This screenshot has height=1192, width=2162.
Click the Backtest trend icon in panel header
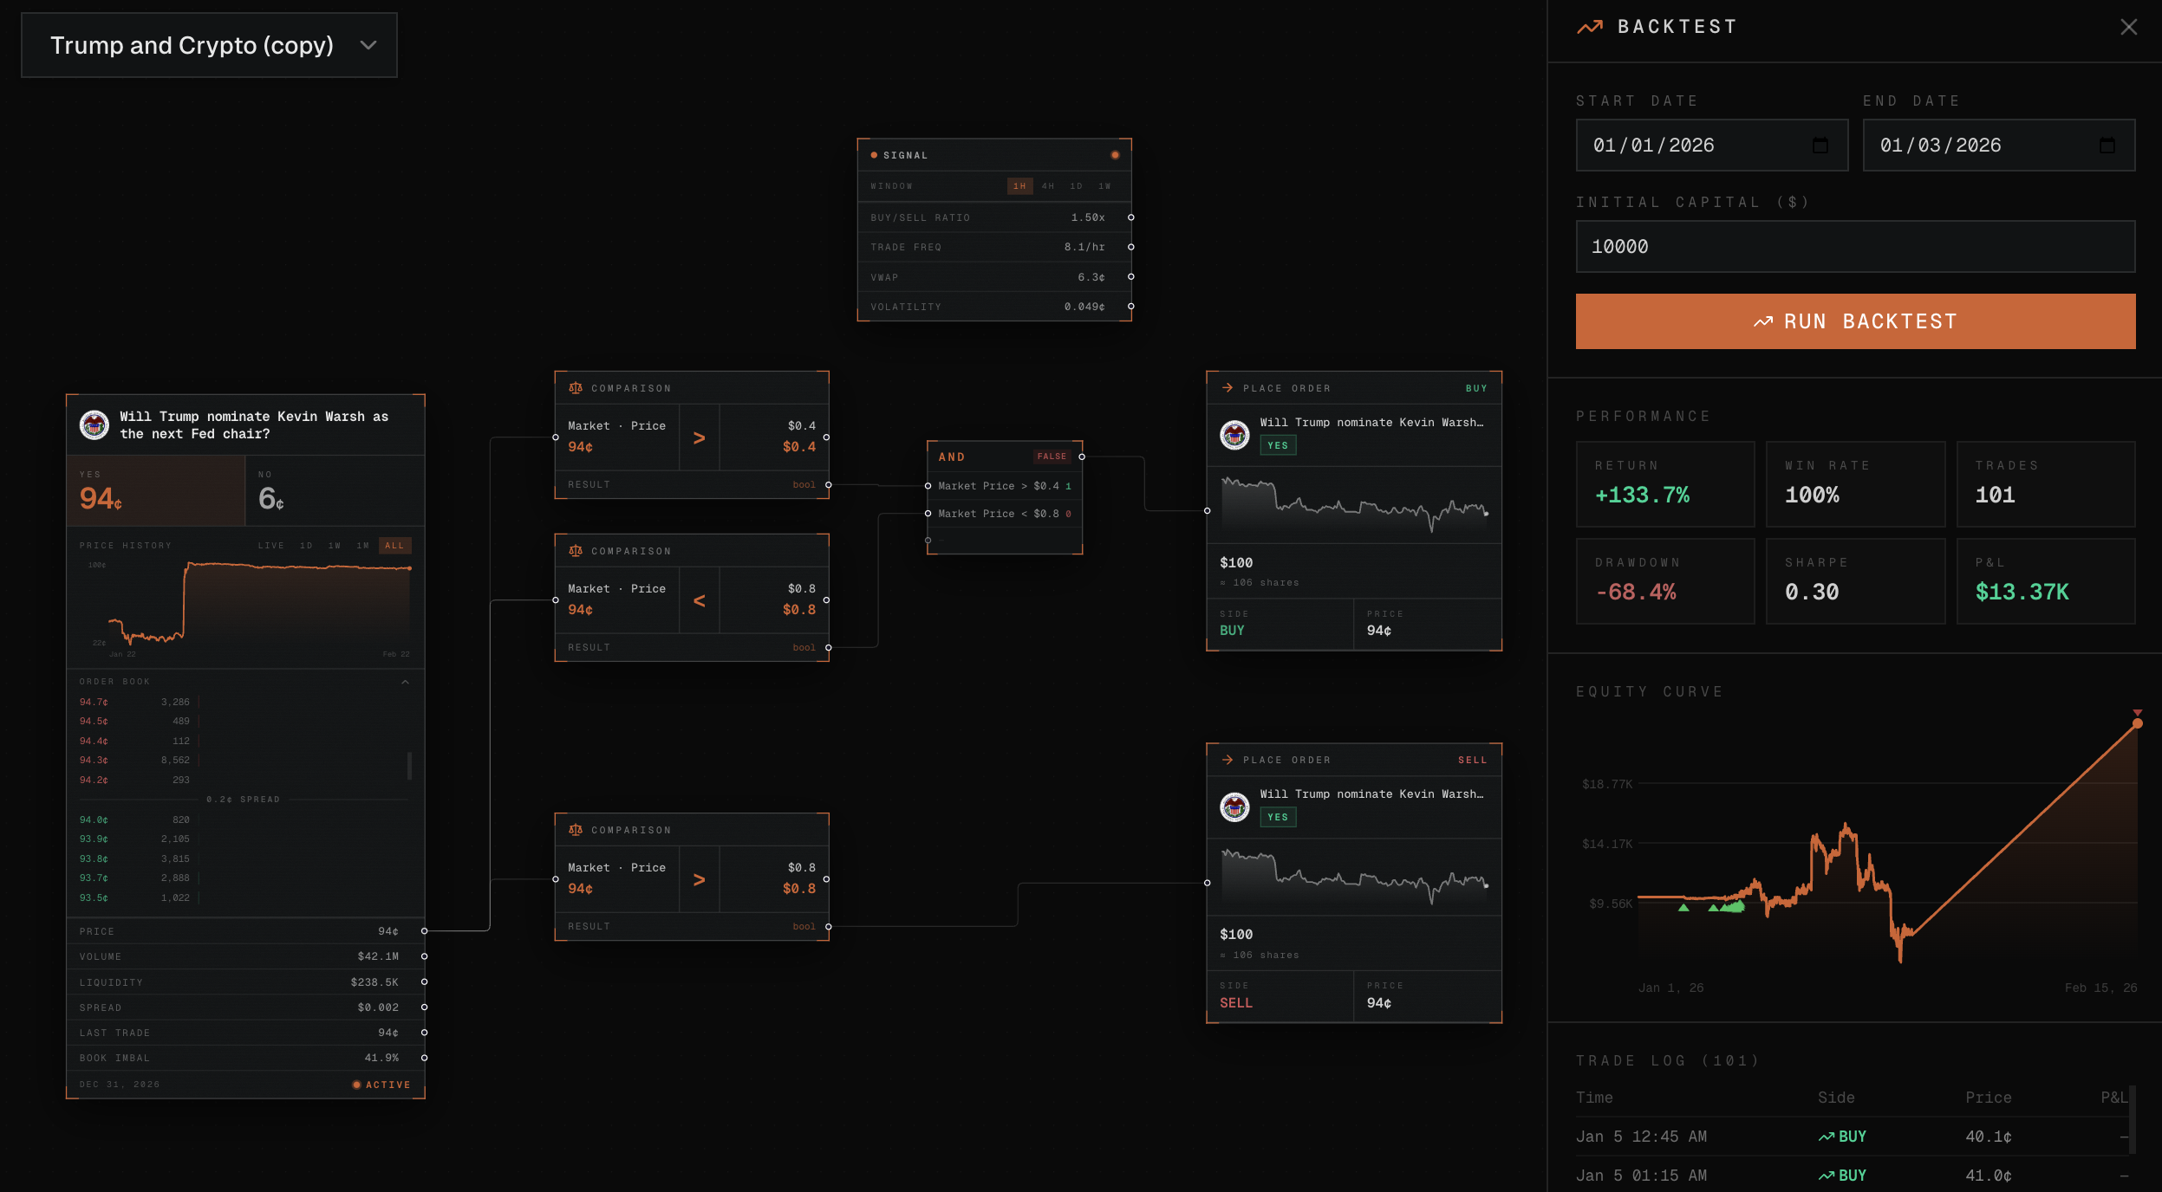tap(1590, 27)
